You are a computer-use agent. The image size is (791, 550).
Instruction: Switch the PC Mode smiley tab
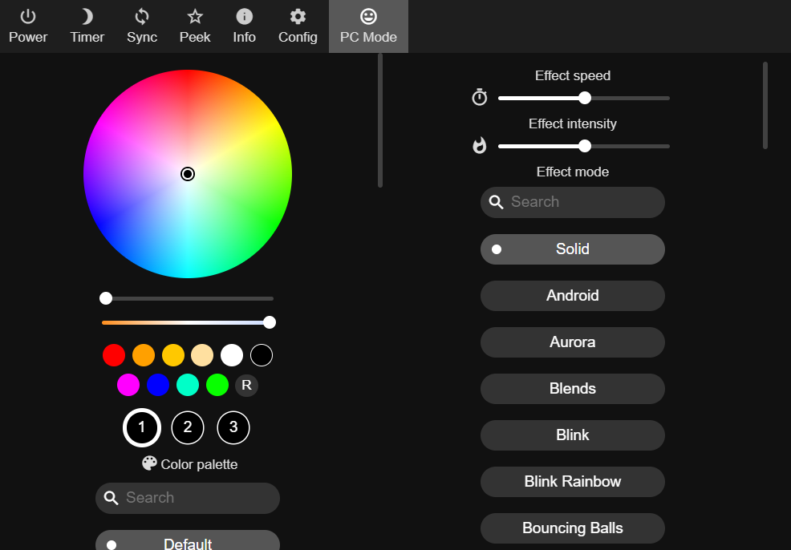pos(368,26)
